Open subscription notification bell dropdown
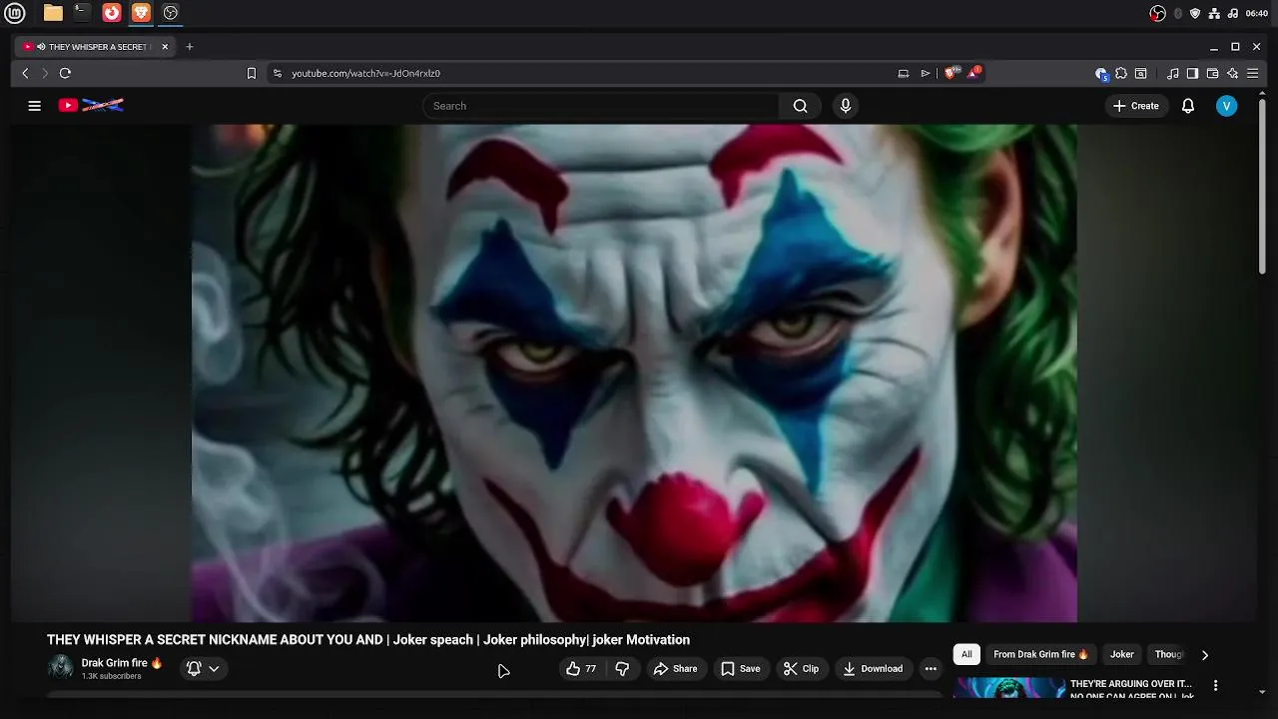1278x719 pixels. (203, 669)
